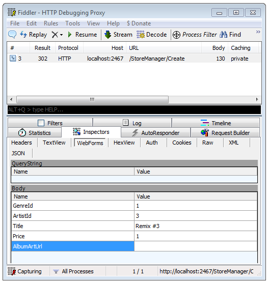Click the Find binoculars icon
Screen dimensions: 268x282
click(223, 34)
